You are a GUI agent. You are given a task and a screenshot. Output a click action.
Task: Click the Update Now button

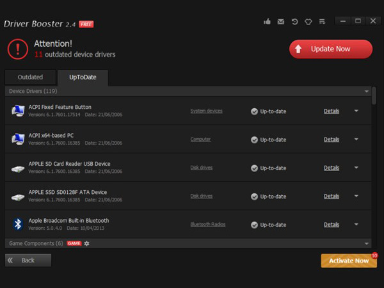point(331,49)
